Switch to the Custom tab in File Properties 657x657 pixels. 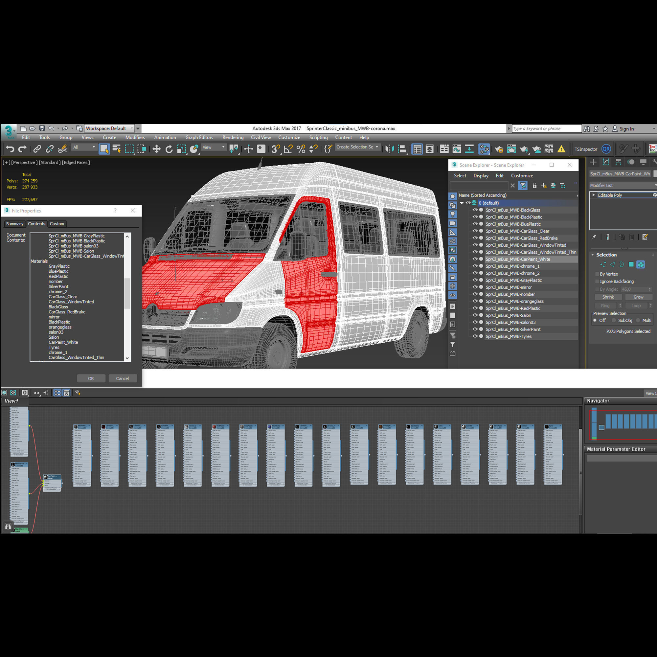pyautogui.click(x=57, y=224)
